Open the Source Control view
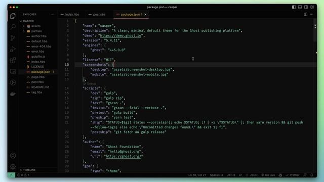This screenshot has height=182, width=324. (x=13, y=38)
